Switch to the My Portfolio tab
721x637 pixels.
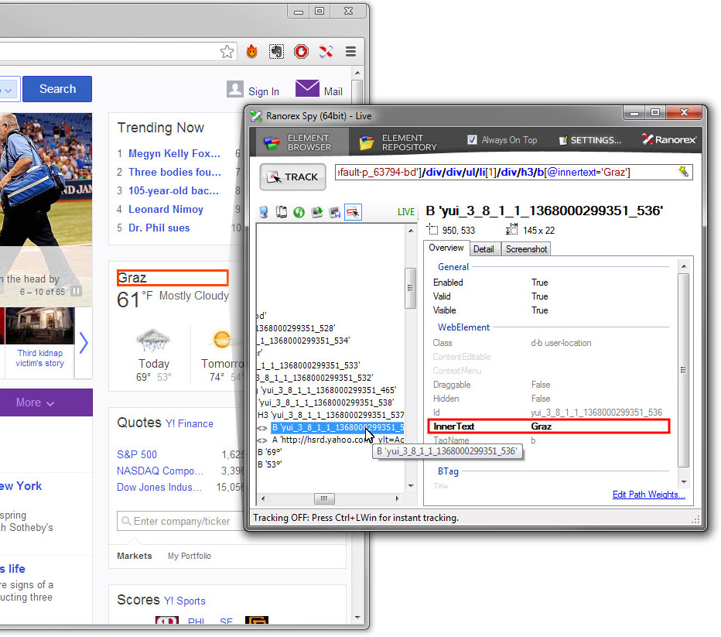pyautogui.click(x=189, y=556)
